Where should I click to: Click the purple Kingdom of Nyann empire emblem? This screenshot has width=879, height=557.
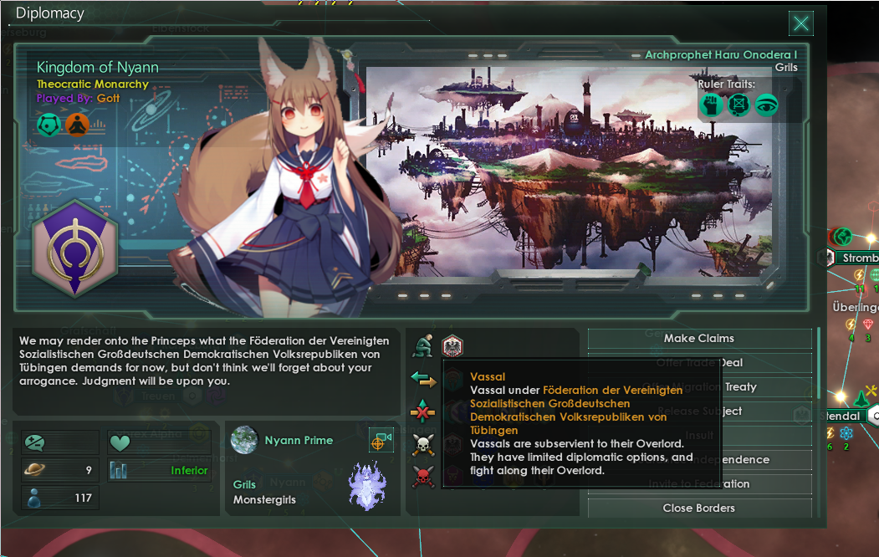(74, 248)
